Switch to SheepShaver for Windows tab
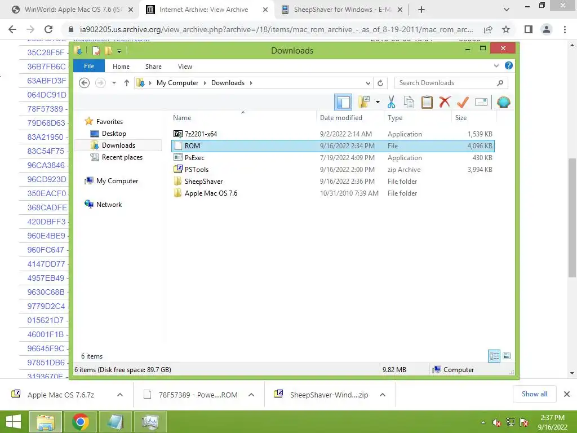This screenshot has height=433, width=577. point(342,10)
